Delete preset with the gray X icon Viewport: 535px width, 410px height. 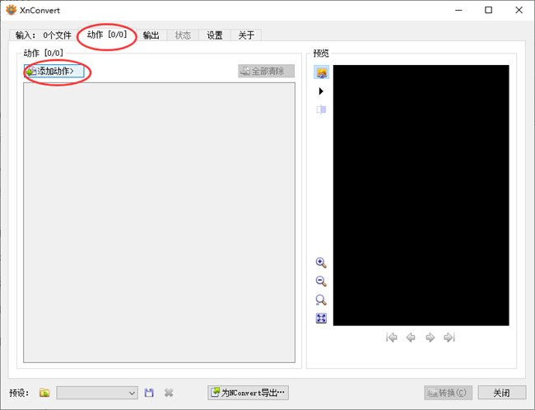[x=169, y=394]
